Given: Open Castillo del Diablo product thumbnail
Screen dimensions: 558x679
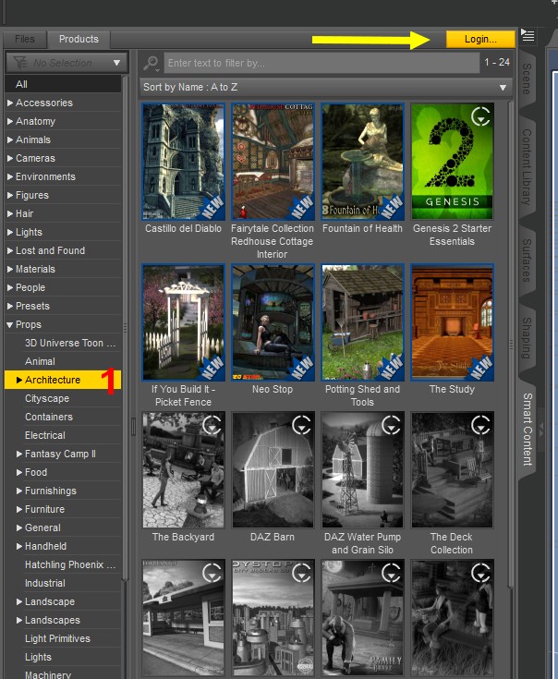Looking at the screenshot, I should click(x=183, y=162).
